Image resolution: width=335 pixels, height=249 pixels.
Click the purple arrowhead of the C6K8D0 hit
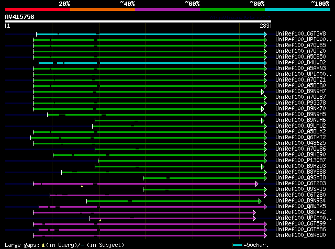coord(265,236)
